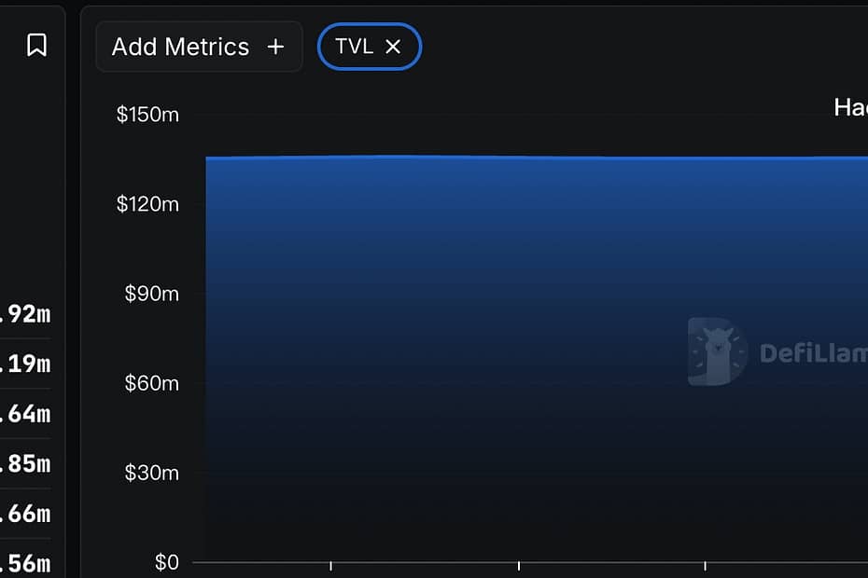Bookmark this protocol with the bookmark icon

36,45
